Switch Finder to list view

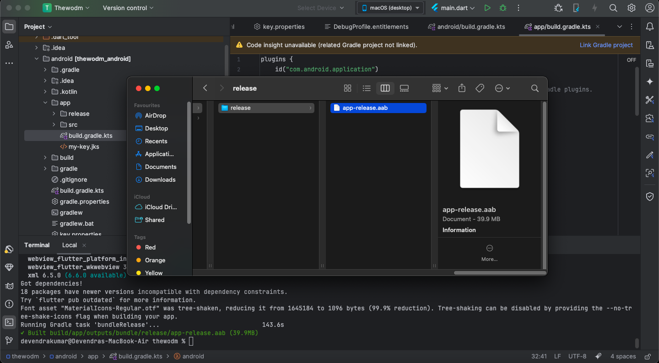click(367, 88)
